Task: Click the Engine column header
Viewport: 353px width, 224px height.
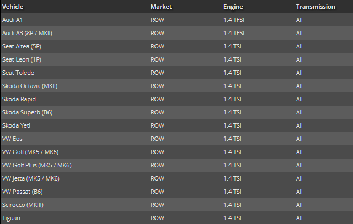Action: coord(234,7)
